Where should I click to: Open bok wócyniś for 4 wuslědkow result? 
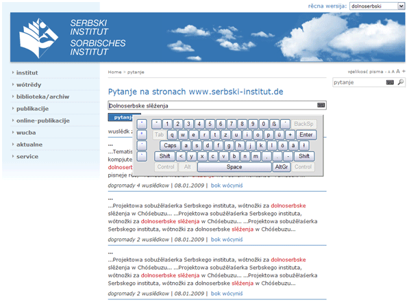point(227,186)
